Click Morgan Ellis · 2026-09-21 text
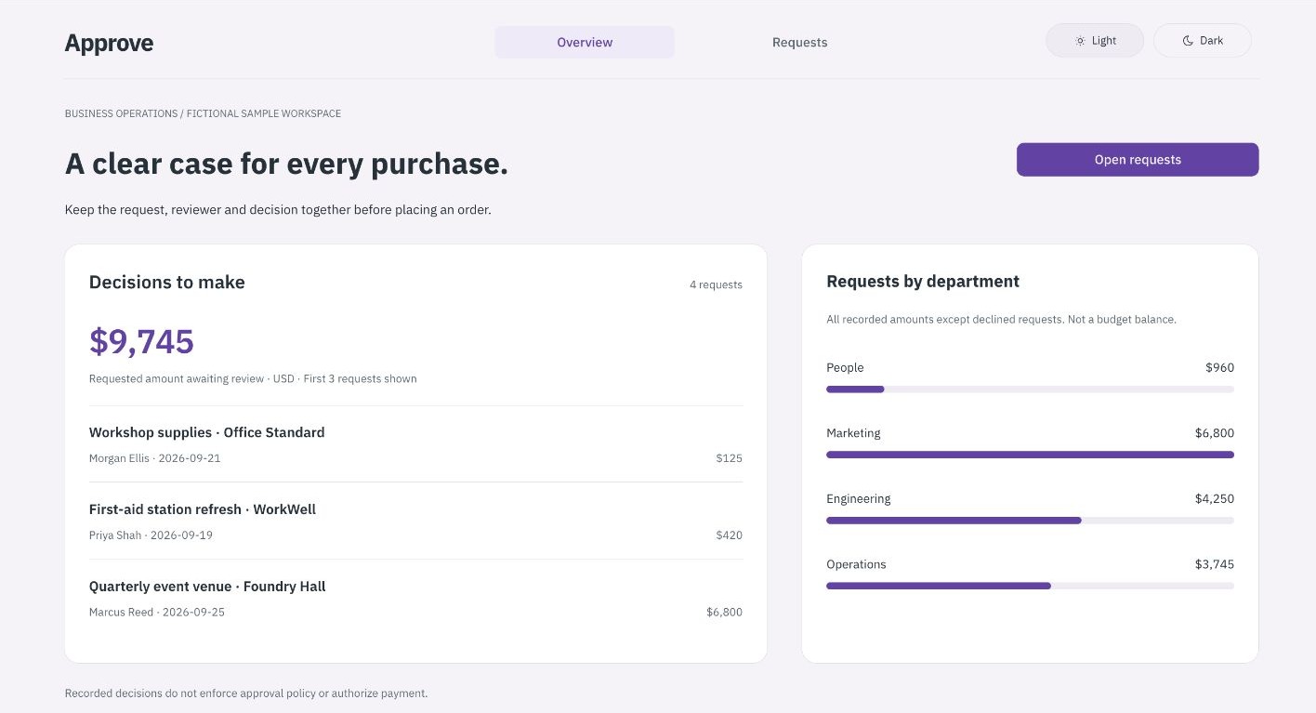 coord(155,458)
